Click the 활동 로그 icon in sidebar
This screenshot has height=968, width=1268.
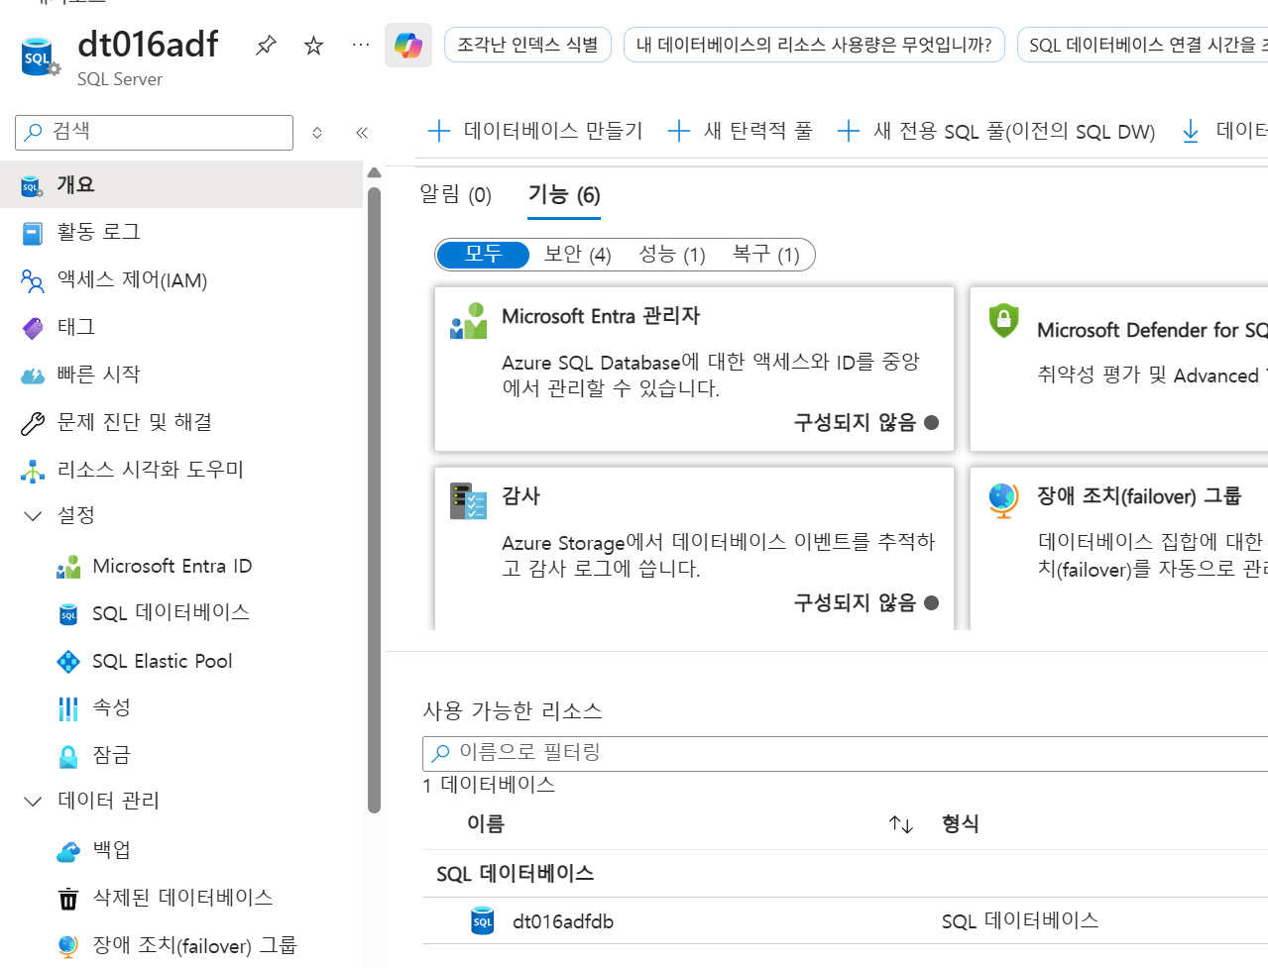[33, 233]
